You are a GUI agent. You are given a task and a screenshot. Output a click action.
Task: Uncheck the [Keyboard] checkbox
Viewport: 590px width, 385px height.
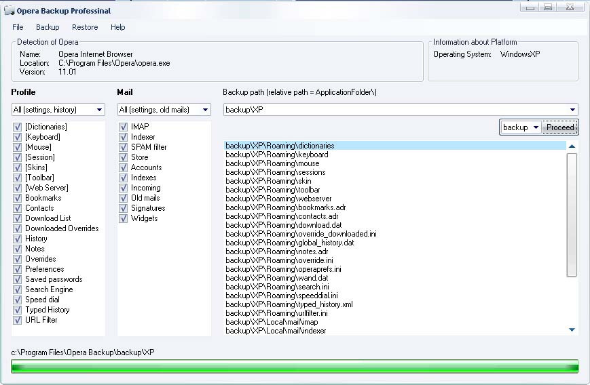(x=17, y=137)
